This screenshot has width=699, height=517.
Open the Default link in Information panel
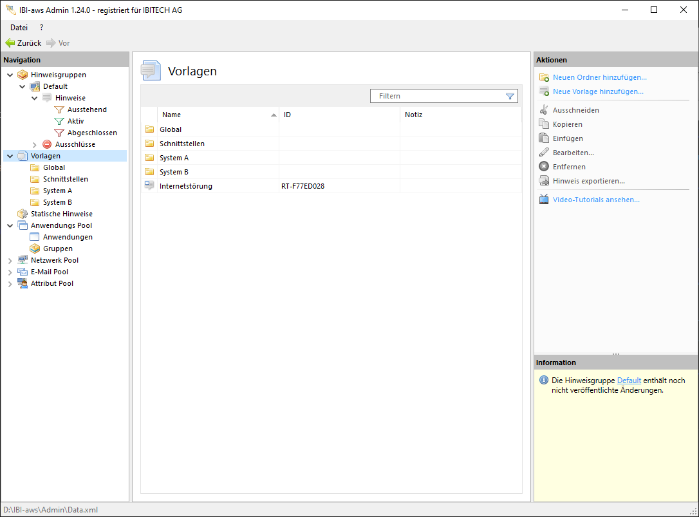(x=629, y=381)
